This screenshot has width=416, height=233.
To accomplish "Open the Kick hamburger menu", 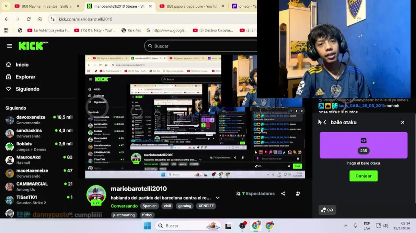I will (x=10, y=46).
